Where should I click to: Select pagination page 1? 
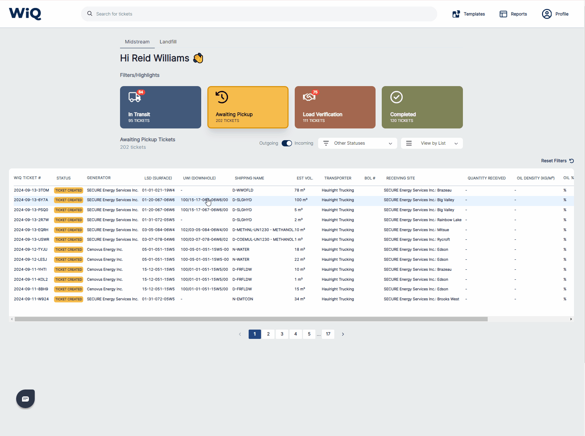255,334
